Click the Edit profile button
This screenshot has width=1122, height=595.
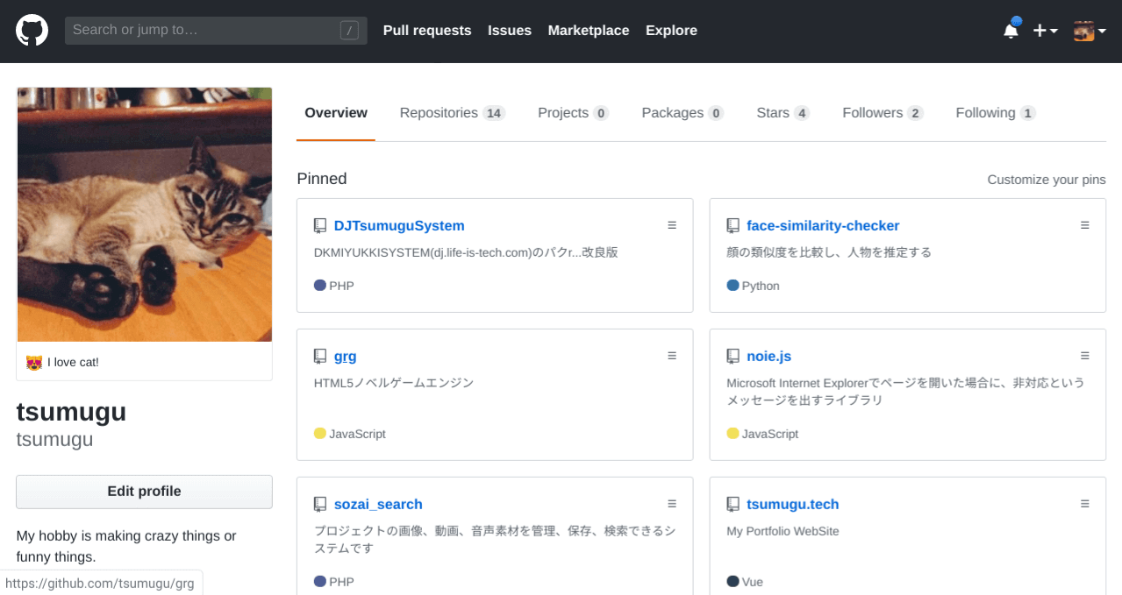pos(143,492)
